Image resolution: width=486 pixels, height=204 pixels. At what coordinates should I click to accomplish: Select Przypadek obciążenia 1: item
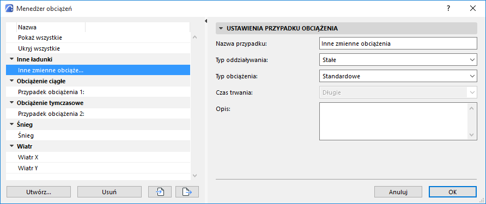click(98, 92)
